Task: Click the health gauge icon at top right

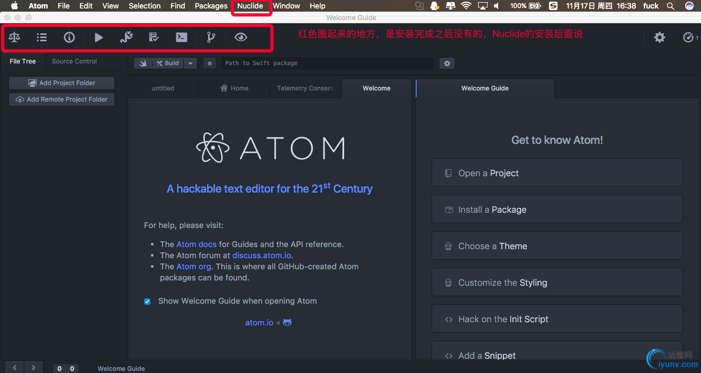Action: coord(688,38)
